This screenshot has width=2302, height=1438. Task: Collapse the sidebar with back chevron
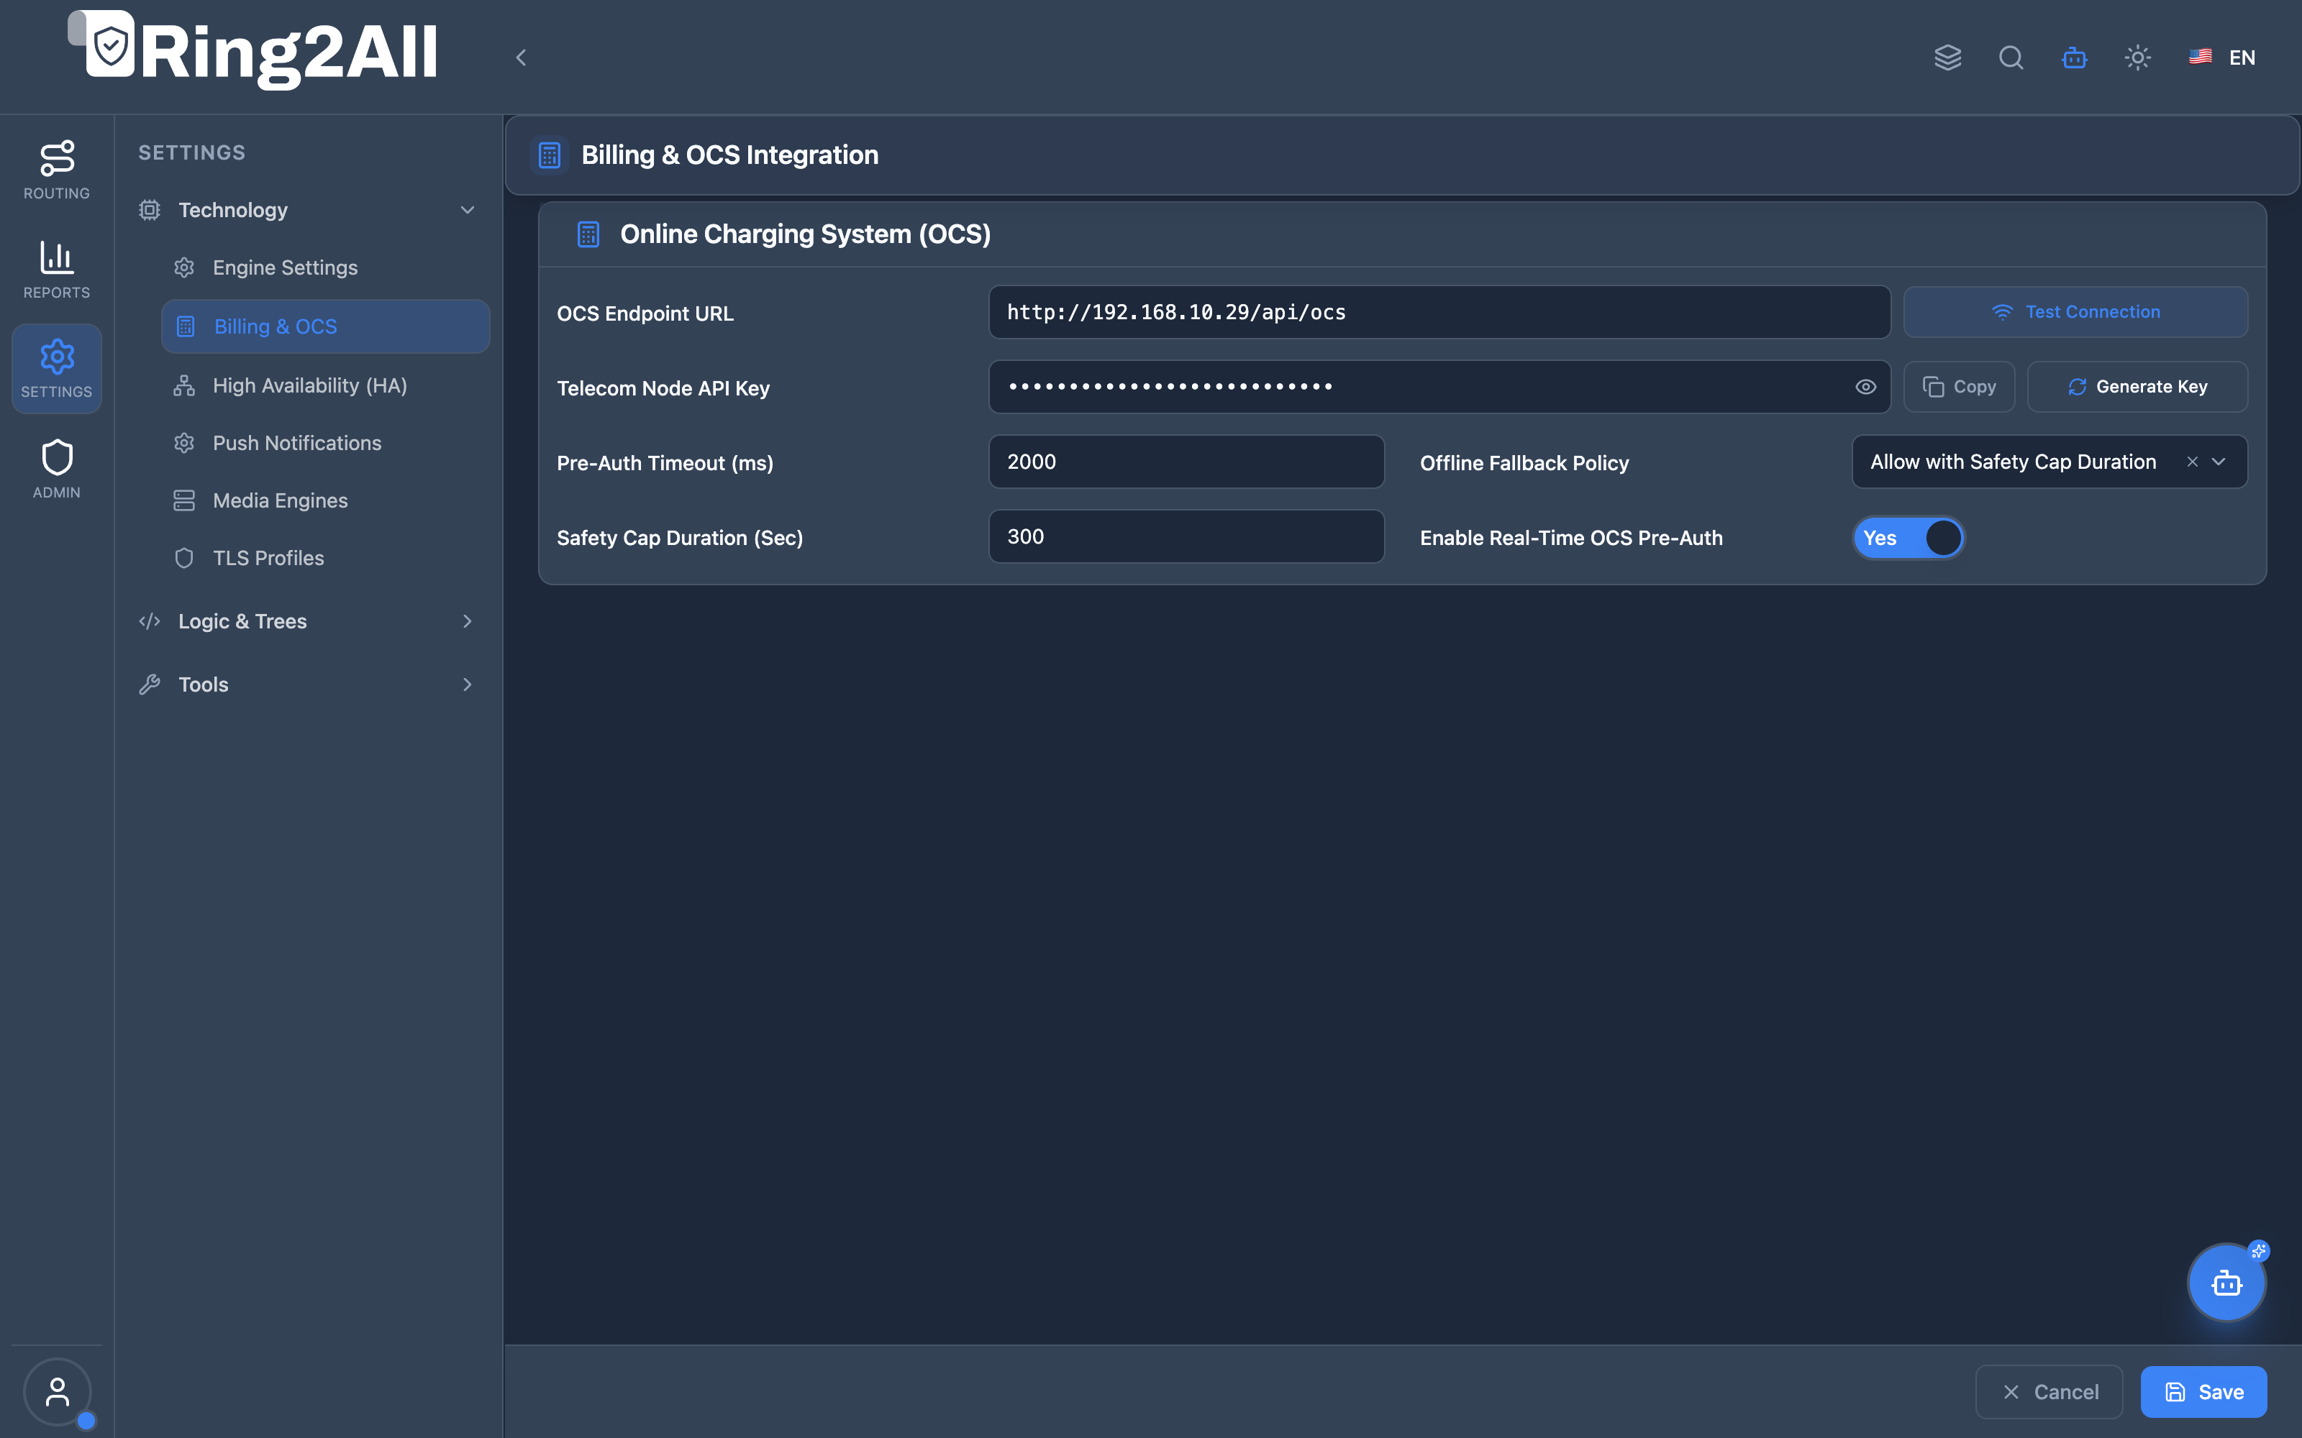[x=520, y=57]
